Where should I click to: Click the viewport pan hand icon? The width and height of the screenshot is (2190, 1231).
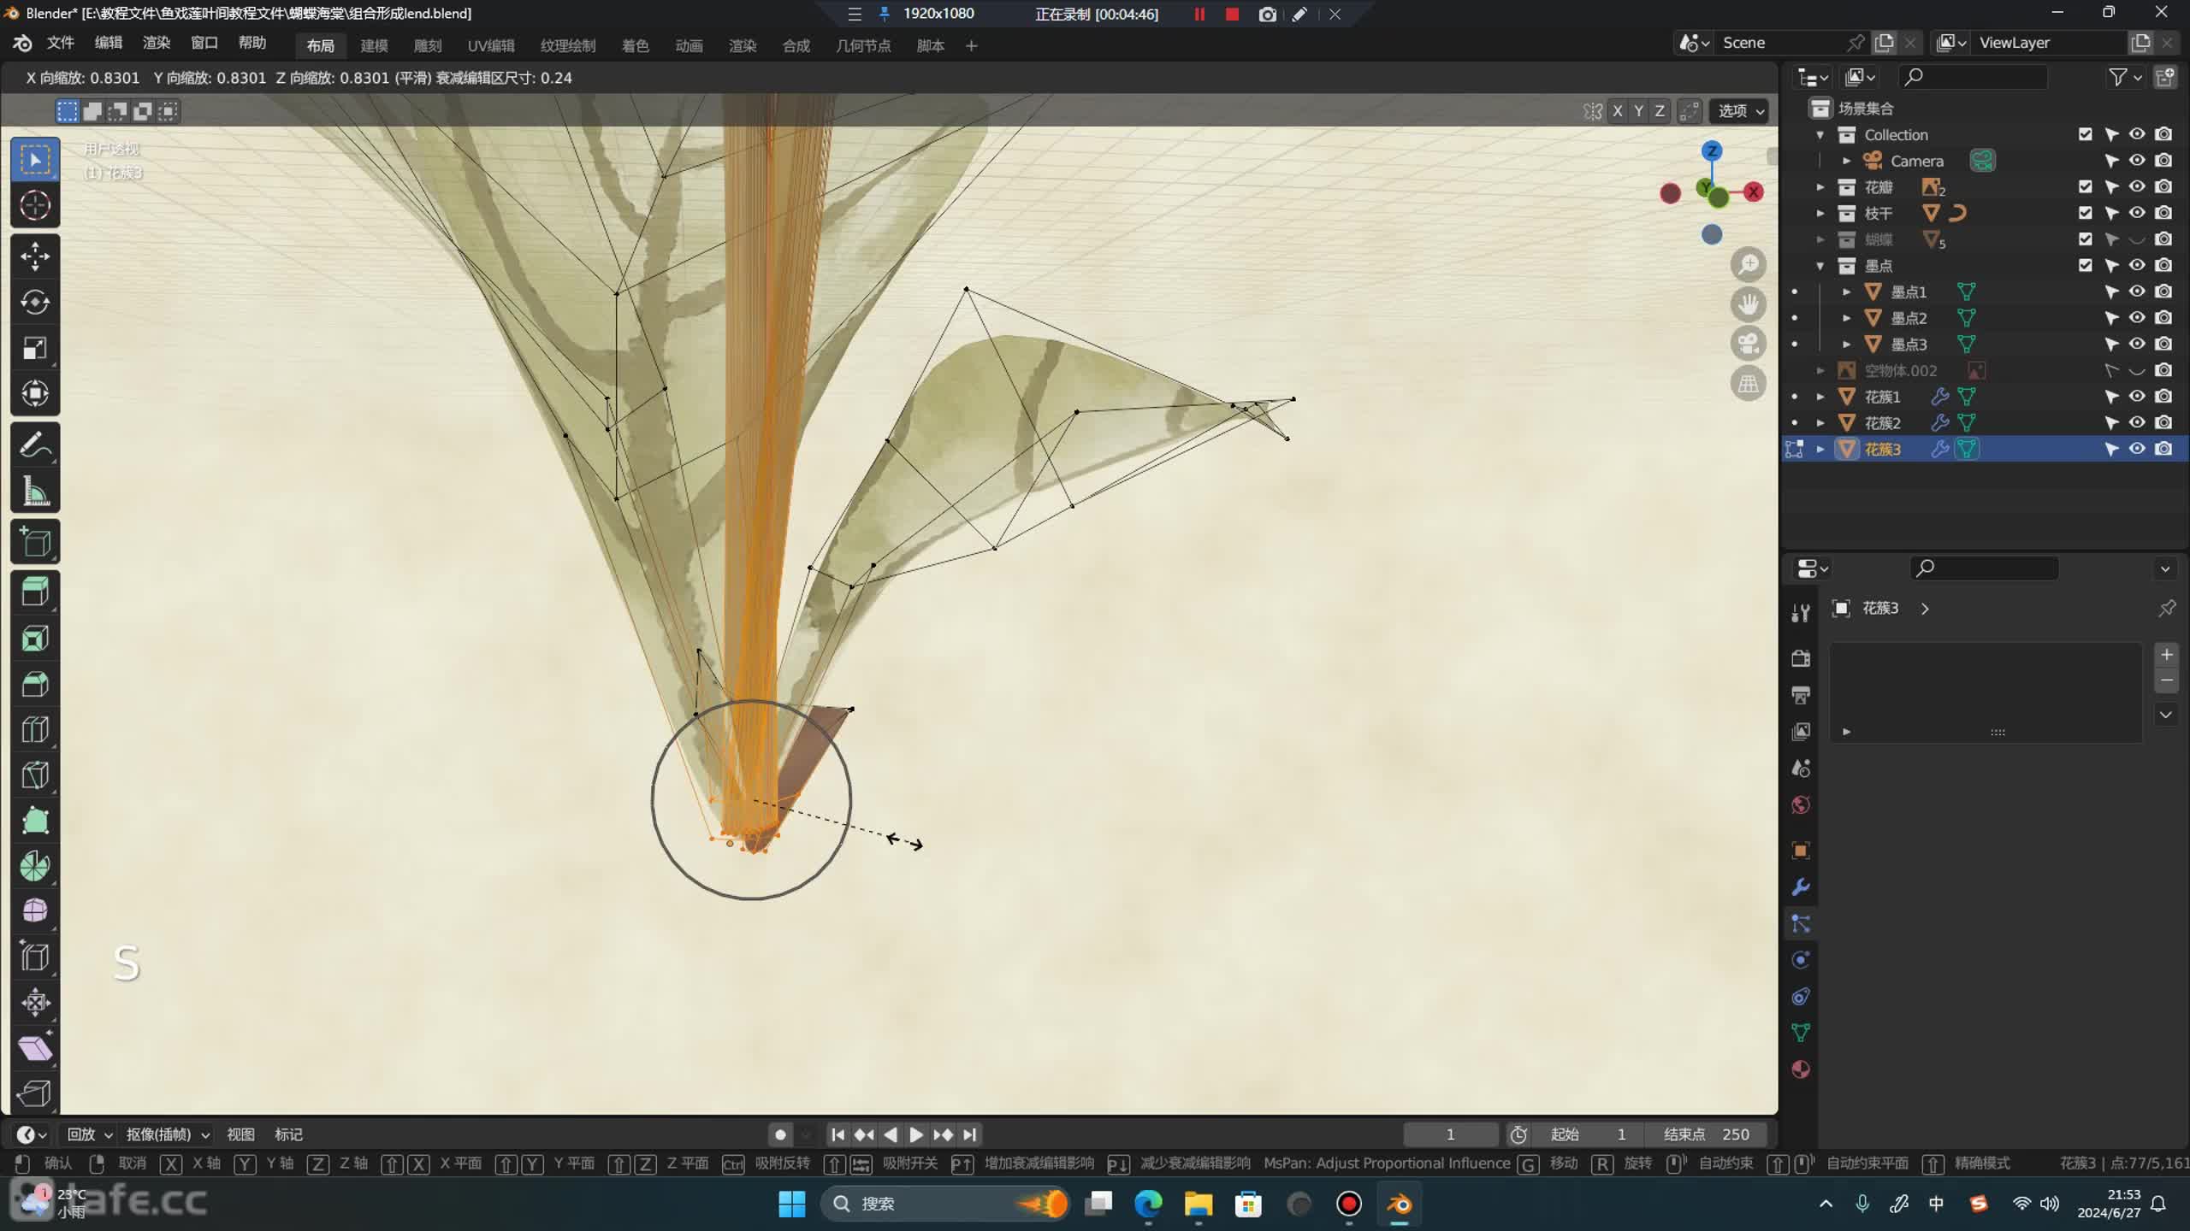point(1749,304)
